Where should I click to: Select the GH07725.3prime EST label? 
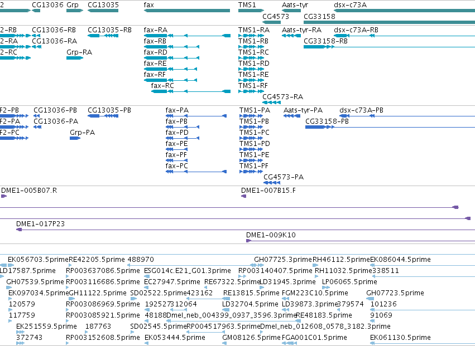[283, 260]
